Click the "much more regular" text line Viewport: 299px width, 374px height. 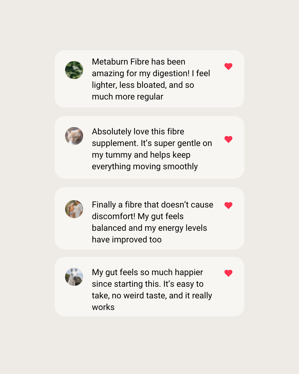(127, 97)
